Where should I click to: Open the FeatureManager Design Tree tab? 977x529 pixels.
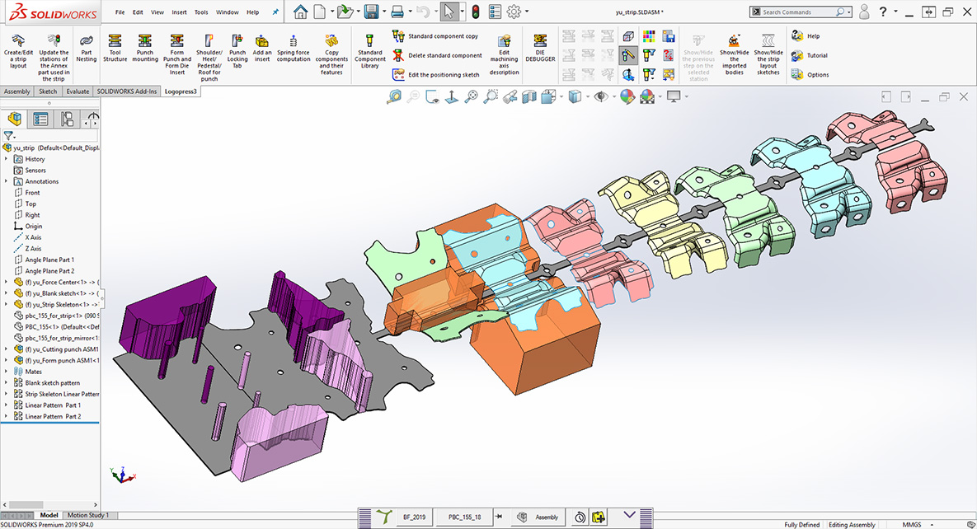tap(14, 119)
